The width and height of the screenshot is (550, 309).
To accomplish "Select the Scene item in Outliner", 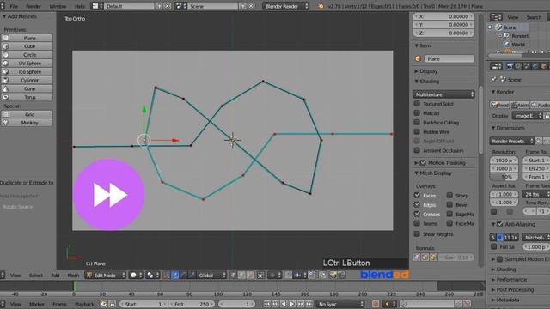I will (510, 27).
